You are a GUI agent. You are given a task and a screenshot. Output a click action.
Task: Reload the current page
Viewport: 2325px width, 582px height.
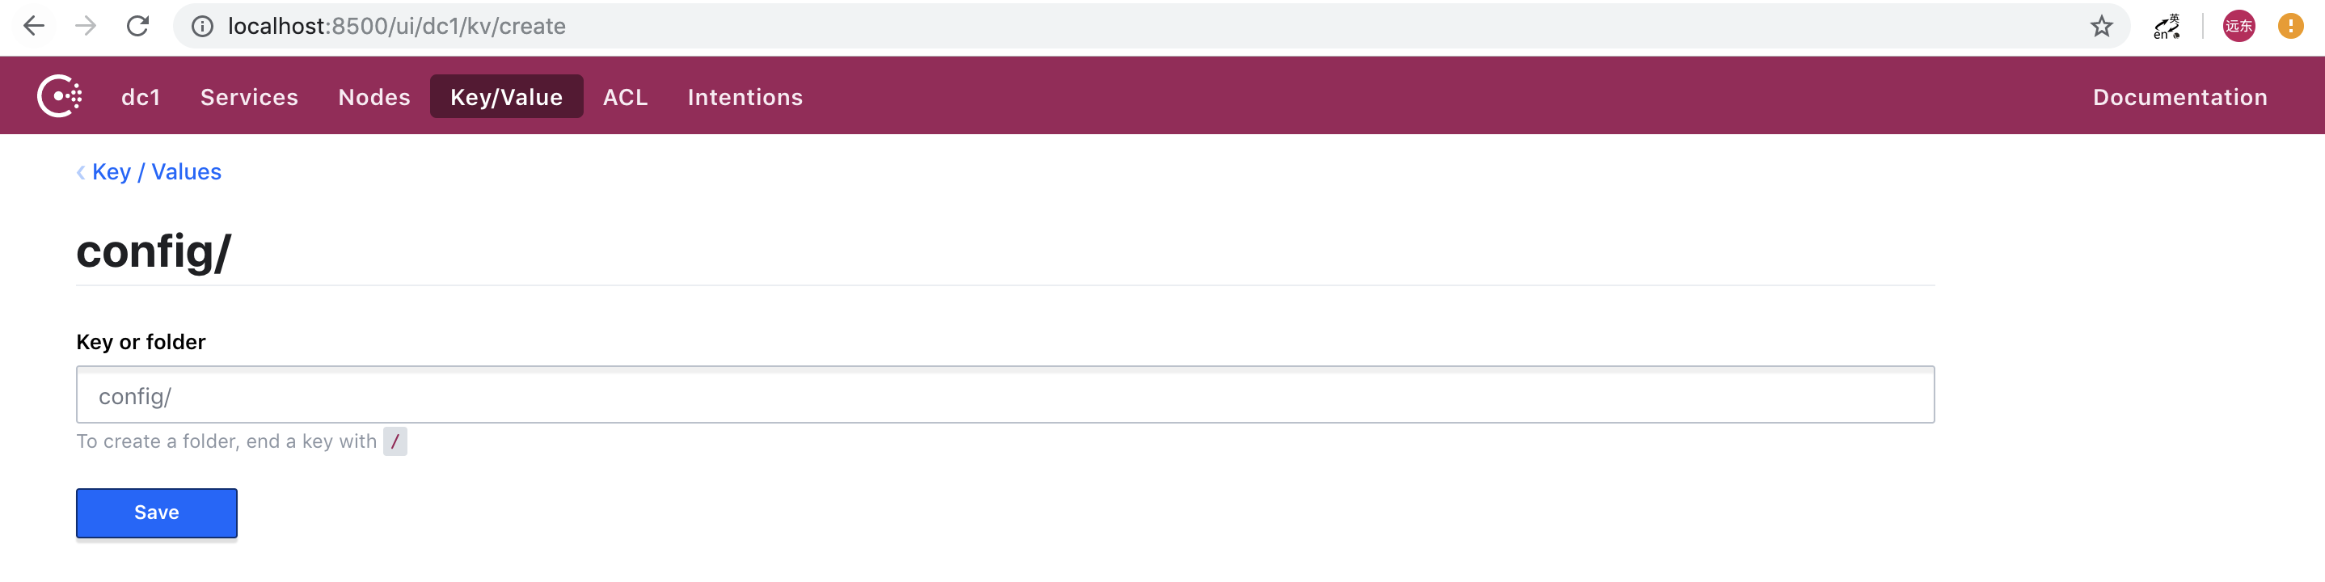coord(137,26)
